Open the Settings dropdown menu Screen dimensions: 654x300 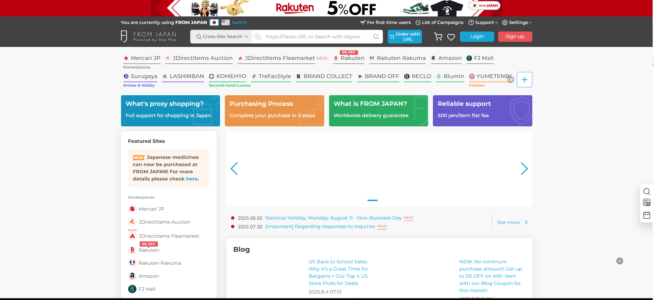517,23
